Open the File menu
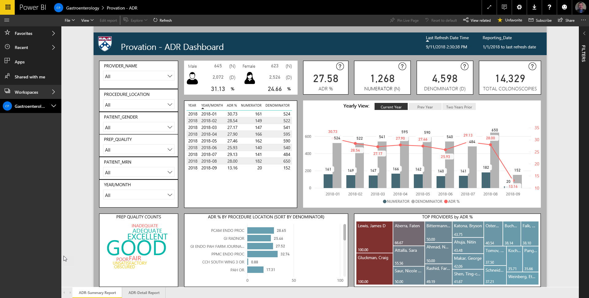The image size is (589, 298). coord(70,20)
